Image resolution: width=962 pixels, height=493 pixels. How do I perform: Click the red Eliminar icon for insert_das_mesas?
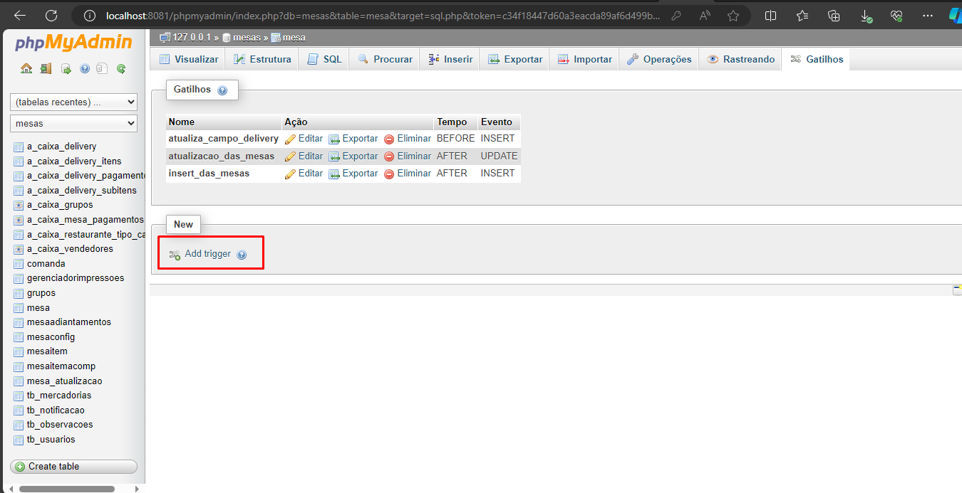(x=389, y=174)
